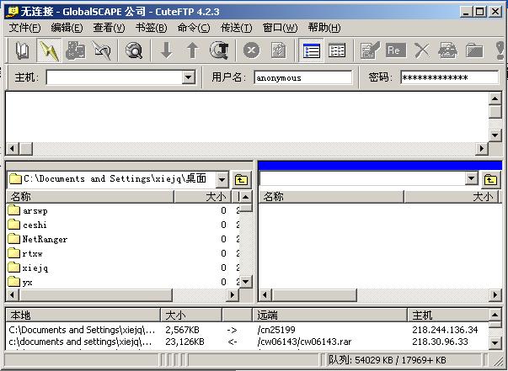Click the log pane scroll down arrow
508x371 pixels.
495,135
